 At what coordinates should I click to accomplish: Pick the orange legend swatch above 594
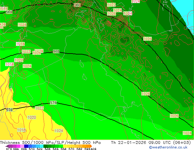click(x=87, y=146)
